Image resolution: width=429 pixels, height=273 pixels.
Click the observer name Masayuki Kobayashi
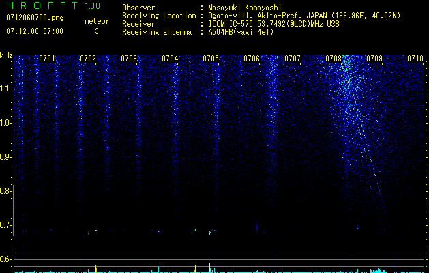[245, 8]
